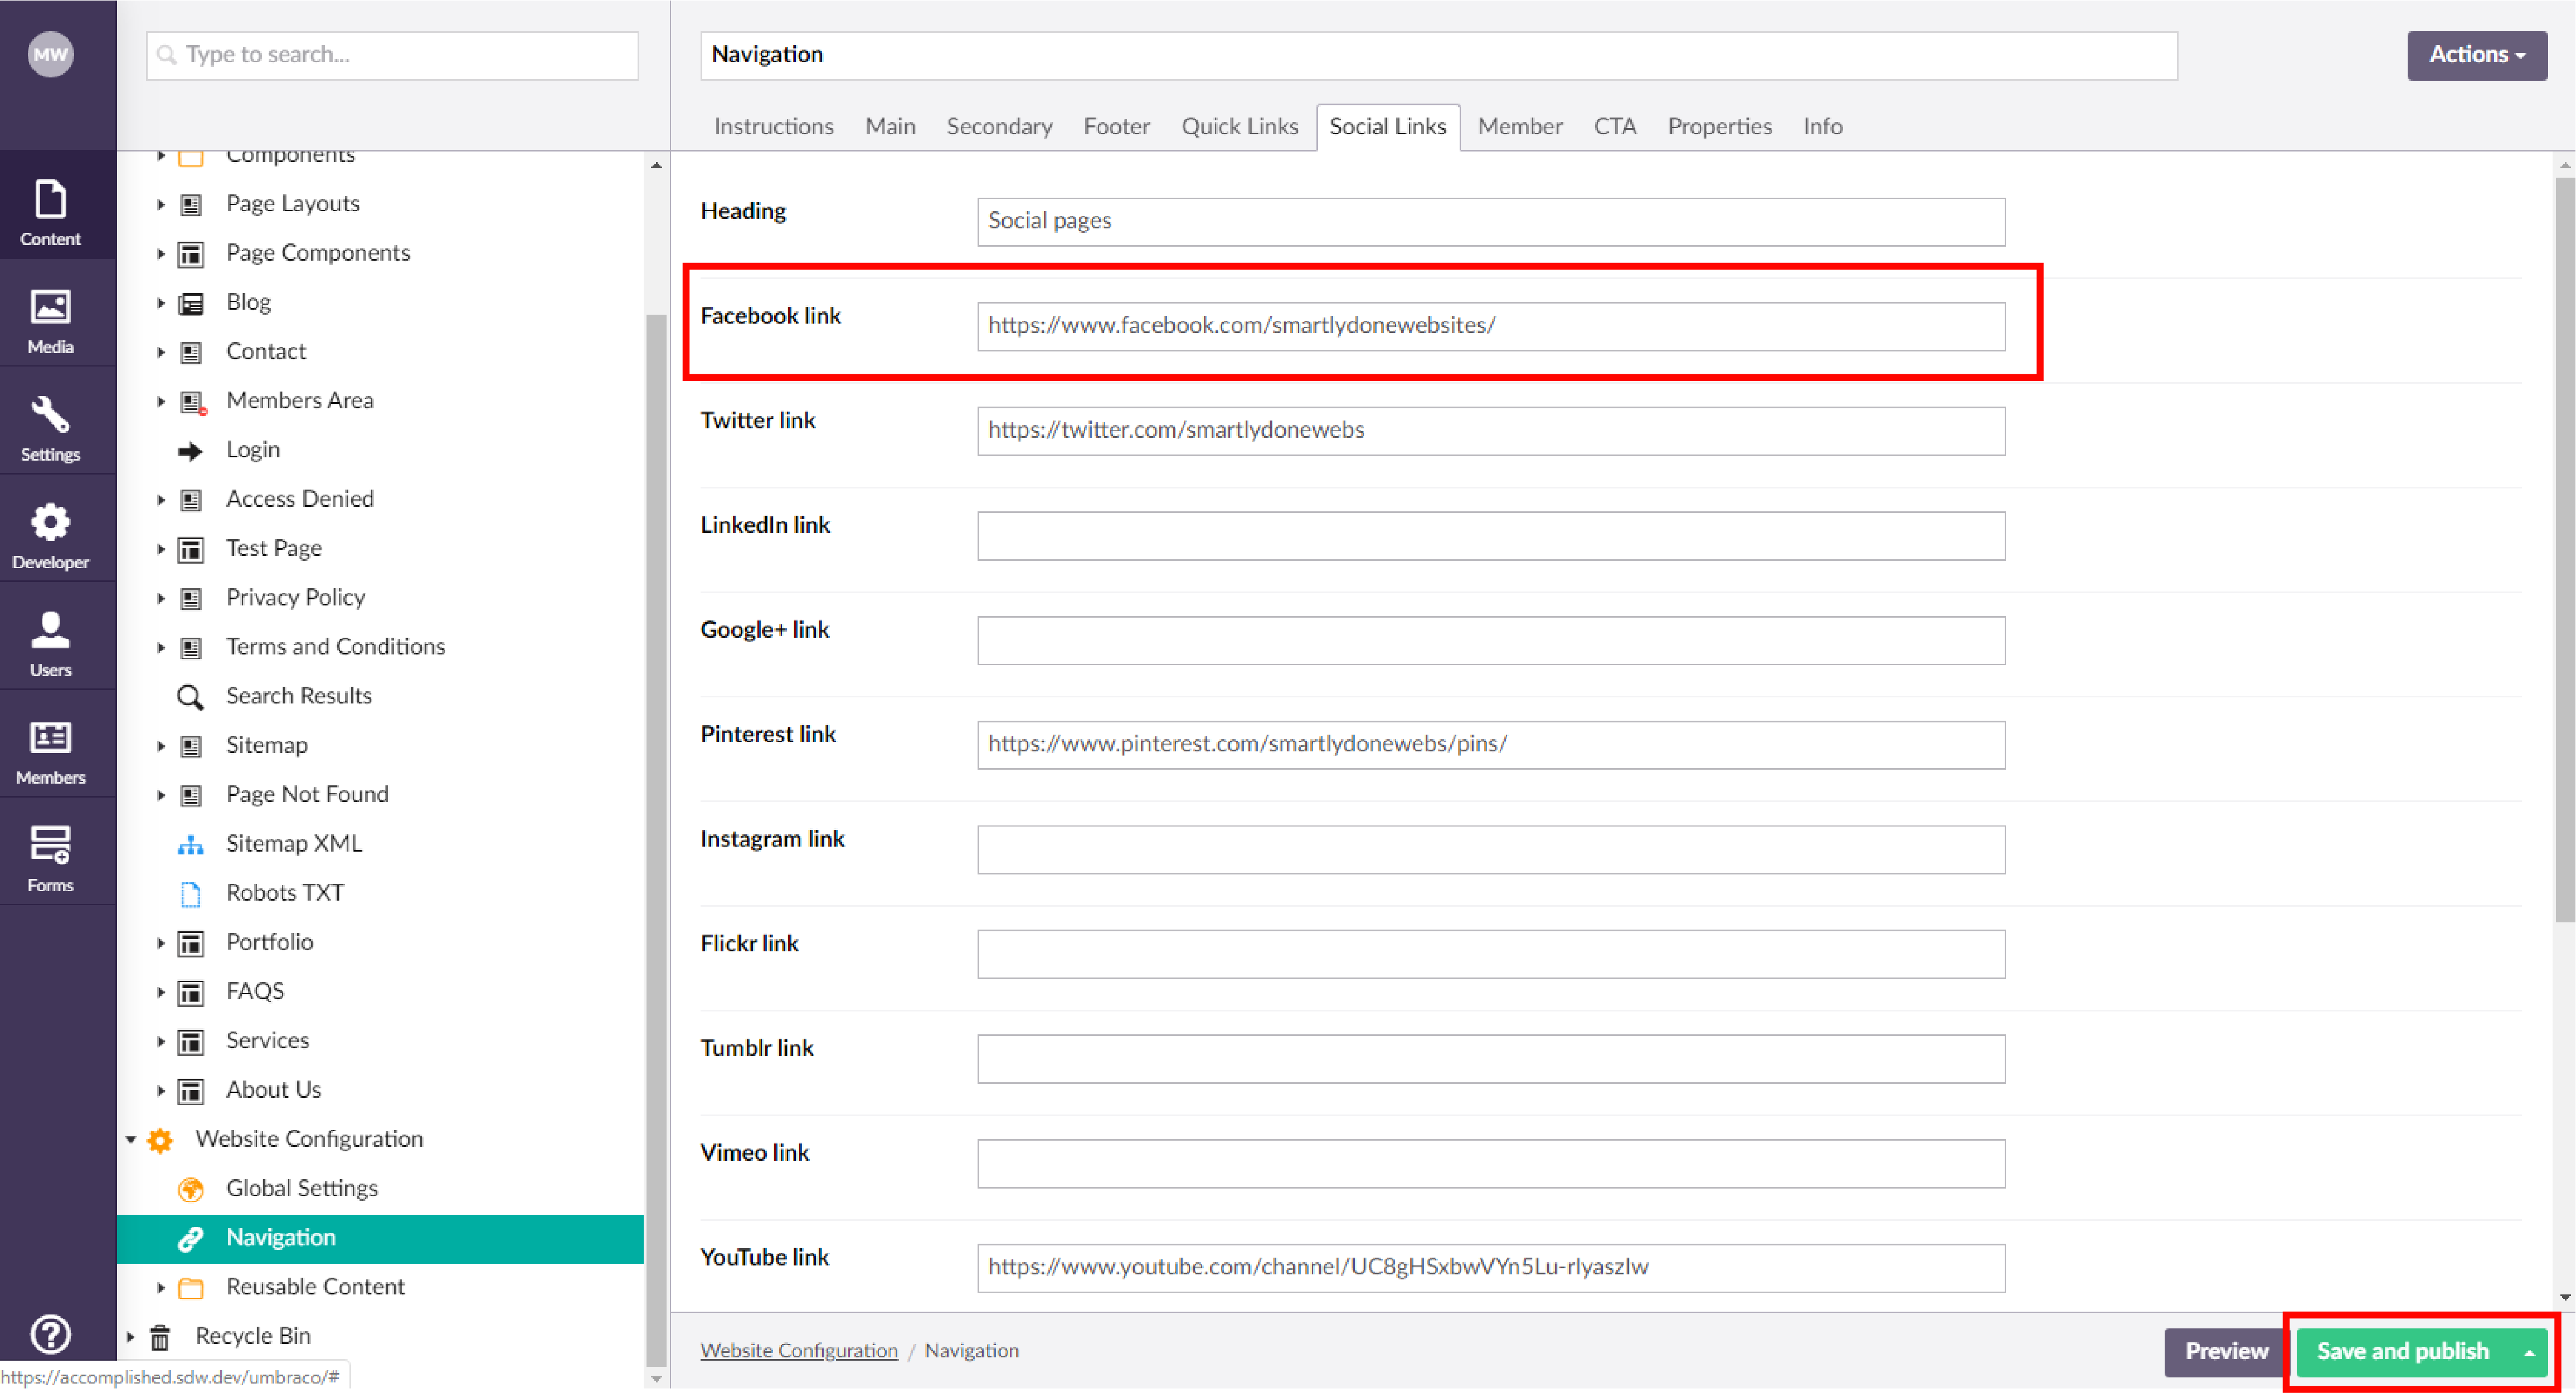Image resolution: width=2576 pixels, height=1393 pixels.
Task: Select Terms and Conditions in tree
Action: coord(335,648)
